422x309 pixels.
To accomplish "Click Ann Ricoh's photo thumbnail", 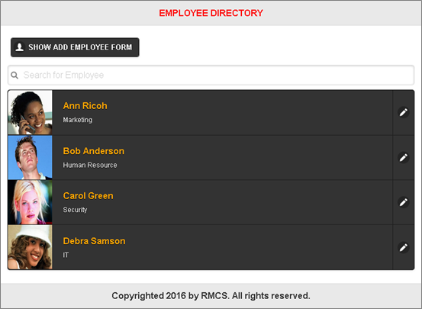I will pos(31,112).
